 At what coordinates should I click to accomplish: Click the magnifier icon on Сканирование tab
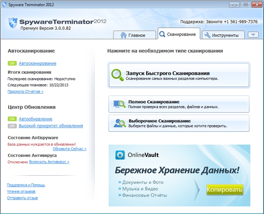point(162,34)
